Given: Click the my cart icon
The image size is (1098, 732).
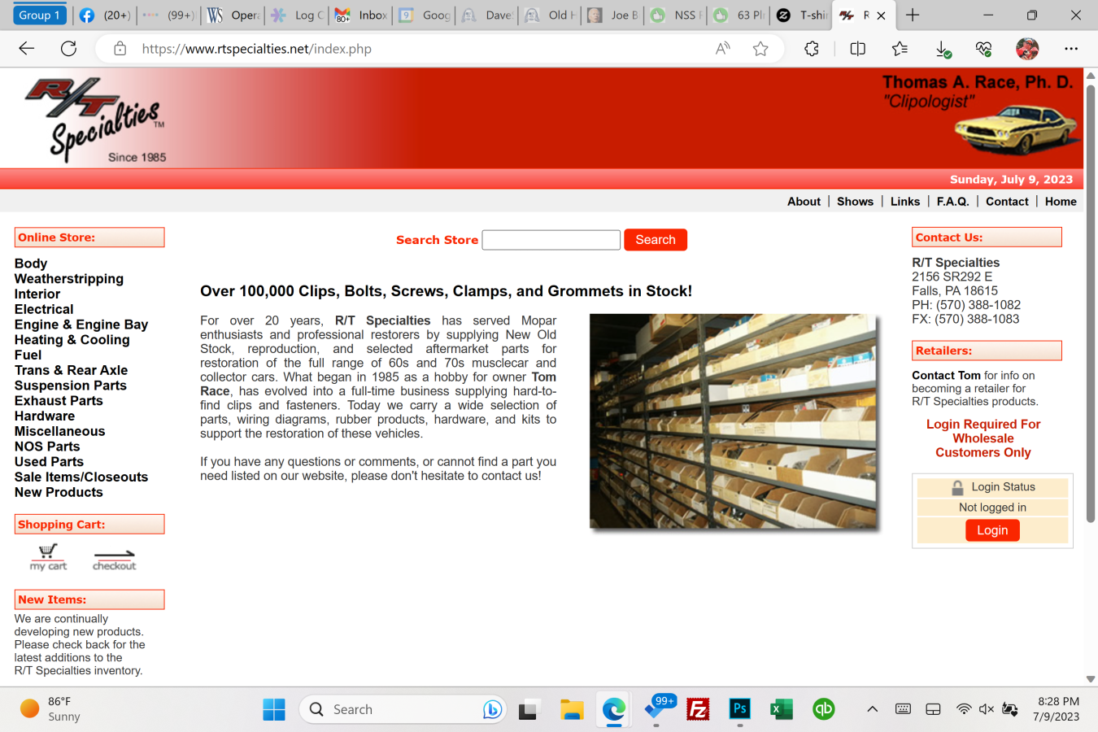Looking at the screenshot, I should [x=48, y=557].
